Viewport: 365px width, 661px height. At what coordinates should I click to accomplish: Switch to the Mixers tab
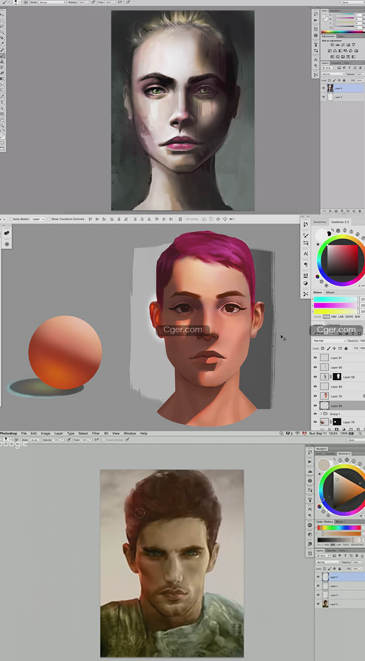pos(331,293)
